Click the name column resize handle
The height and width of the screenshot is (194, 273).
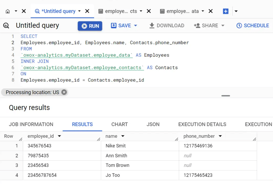[x=177, y=139]
